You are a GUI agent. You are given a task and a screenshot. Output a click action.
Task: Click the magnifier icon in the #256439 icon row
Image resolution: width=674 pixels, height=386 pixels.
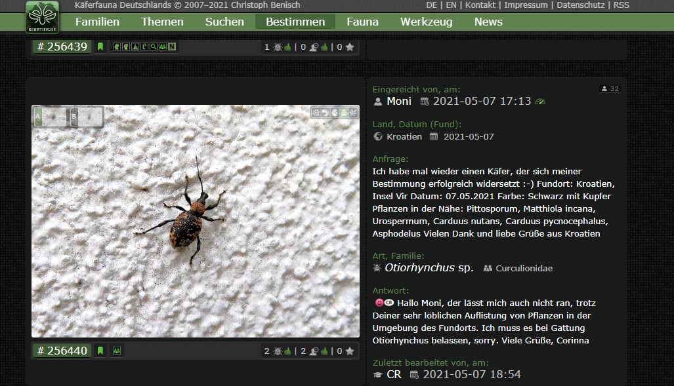click(x=154, y=47)
